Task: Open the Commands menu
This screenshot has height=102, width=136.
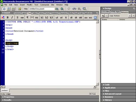Action: pos(45,5)
